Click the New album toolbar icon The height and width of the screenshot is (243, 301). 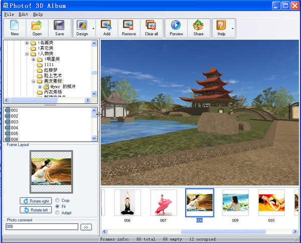[x=15, y=25]
